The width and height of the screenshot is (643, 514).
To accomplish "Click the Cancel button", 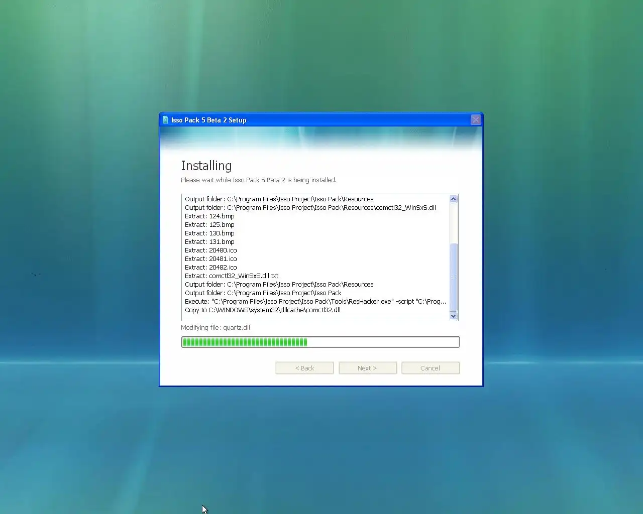I will click(431, 368).
